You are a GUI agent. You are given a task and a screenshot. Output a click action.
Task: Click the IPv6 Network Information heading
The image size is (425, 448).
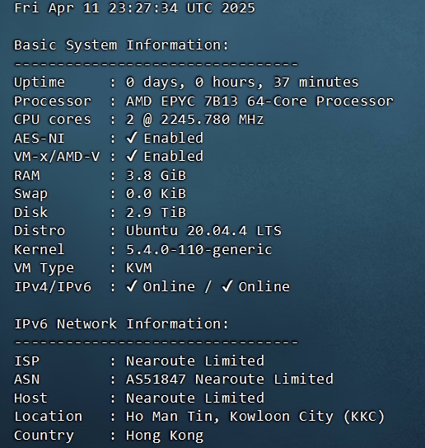point(122,323)
